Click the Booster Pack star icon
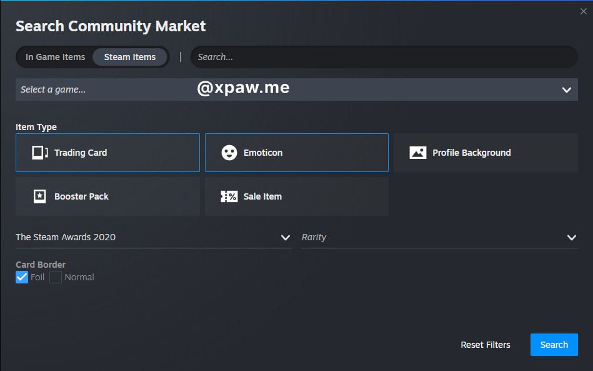 (x=40, y=196)
